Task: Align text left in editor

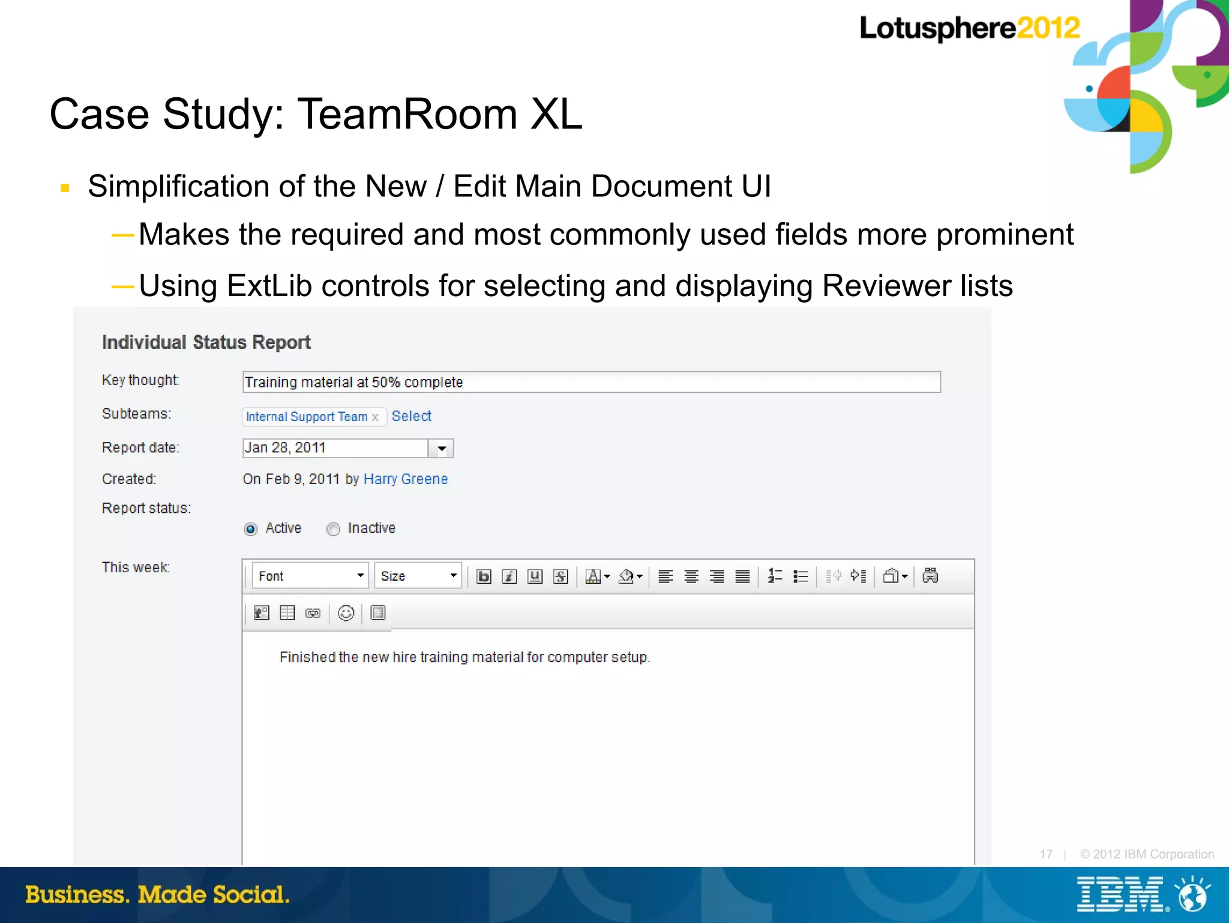Action: pyautogui.click(x=666, y=576)
